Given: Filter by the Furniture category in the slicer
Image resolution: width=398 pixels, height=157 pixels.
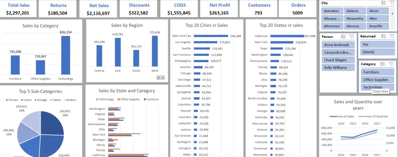Looking at the screenshot, I should coord(377,72).
